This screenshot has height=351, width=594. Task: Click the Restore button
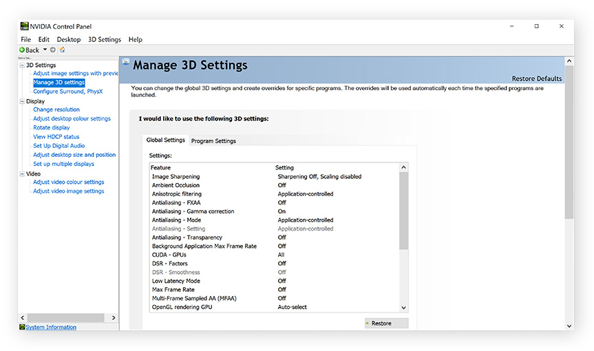pyautogui.click(x=386, y=323)
